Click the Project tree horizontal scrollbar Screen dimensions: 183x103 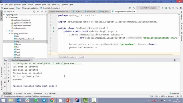(x=19, y=58)
